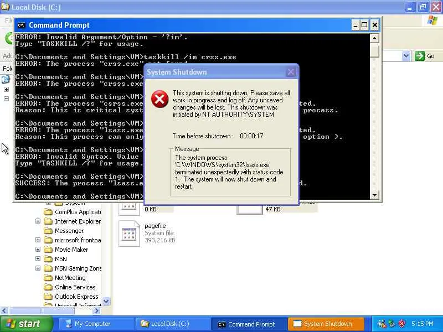Select the Internet Explorer folder icon
443x332 pixels.
tap(48, 221)
